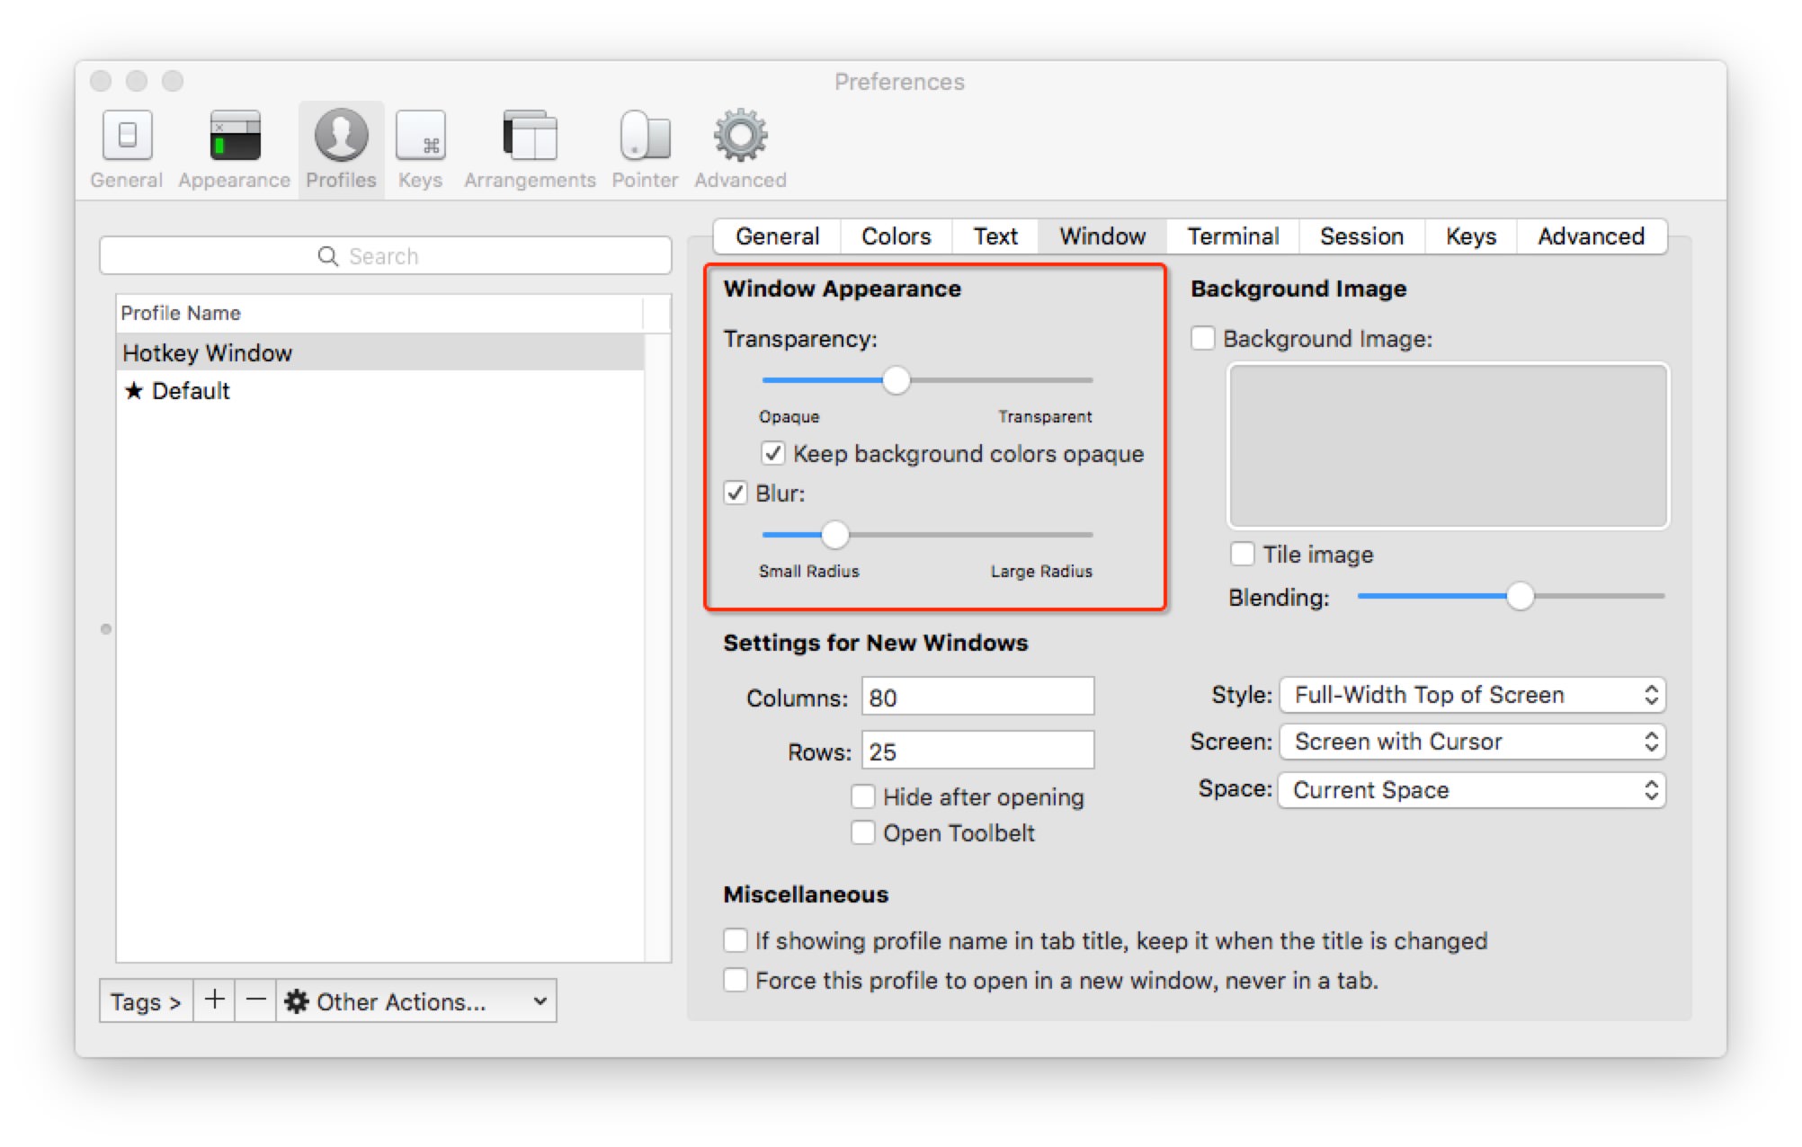The image size is (1802, 1147).
Task: Click the Columns input field
Action: click(977, 698)
